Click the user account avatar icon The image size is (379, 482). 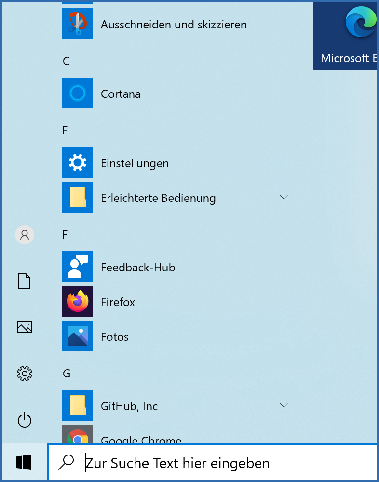[25, 235]
